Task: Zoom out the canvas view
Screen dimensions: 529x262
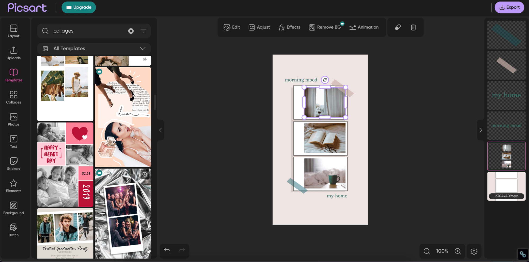Action: [427, 251]
